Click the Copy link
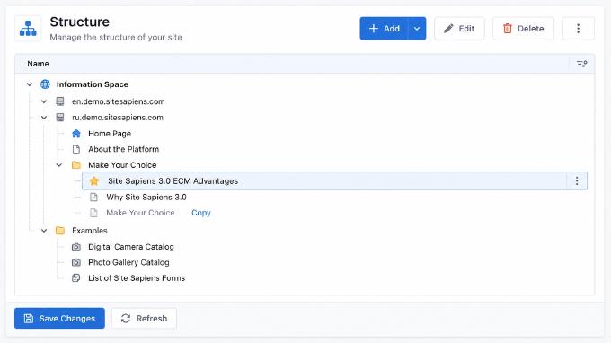The image size is (611, 343). tap(201, 213)
